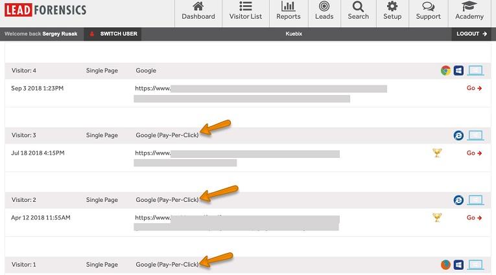Click Go link for Jul 18 2018 visit

[x=474, y=153]
